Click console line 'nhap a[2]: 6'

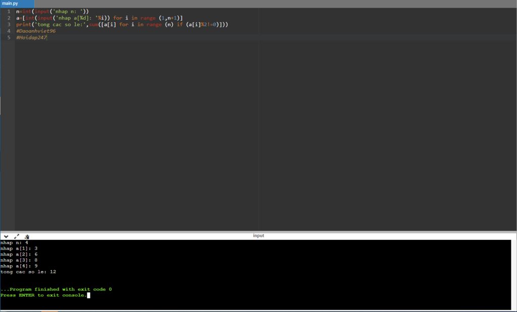[x=19, y=255]
